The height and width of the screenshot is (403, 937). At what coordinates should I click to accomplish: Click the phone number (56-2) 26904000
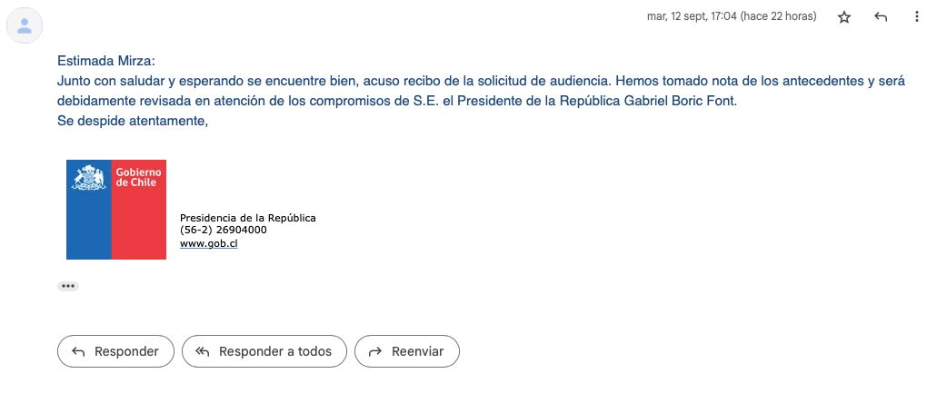(224, 230)
